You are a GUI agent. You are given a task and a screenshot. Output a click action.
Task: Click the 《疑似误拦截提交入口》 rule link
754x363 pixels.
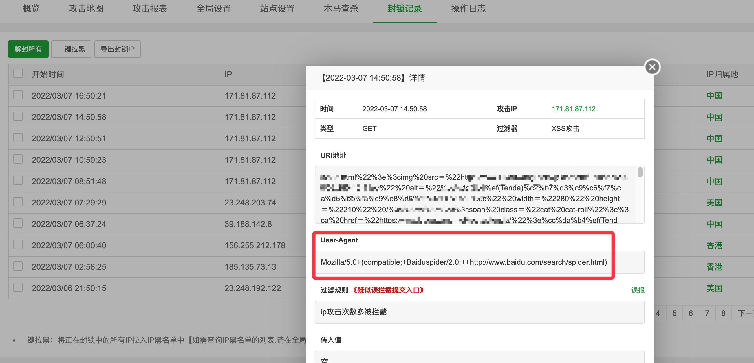(388, 290)
